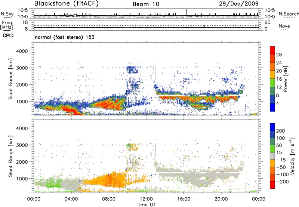The height and width of the screenshot is (207, 299).
Task: Click the '60' tick on the Nave axis
Action: (x=267, y=22)
